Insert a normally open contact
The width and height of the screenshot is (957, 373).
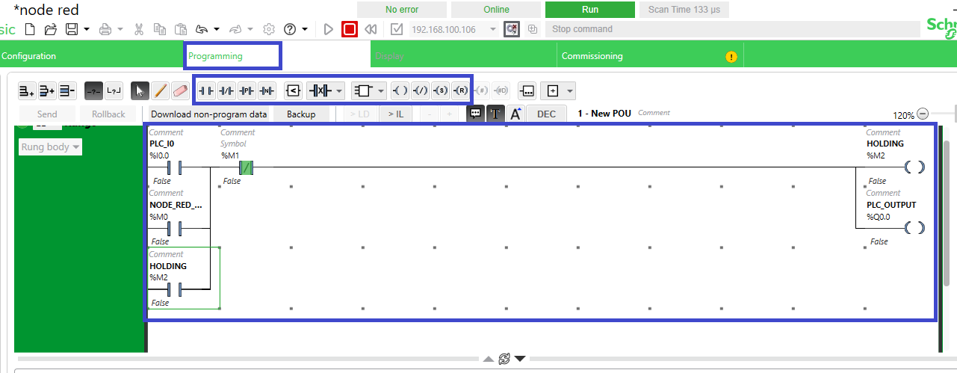[206, 90]
